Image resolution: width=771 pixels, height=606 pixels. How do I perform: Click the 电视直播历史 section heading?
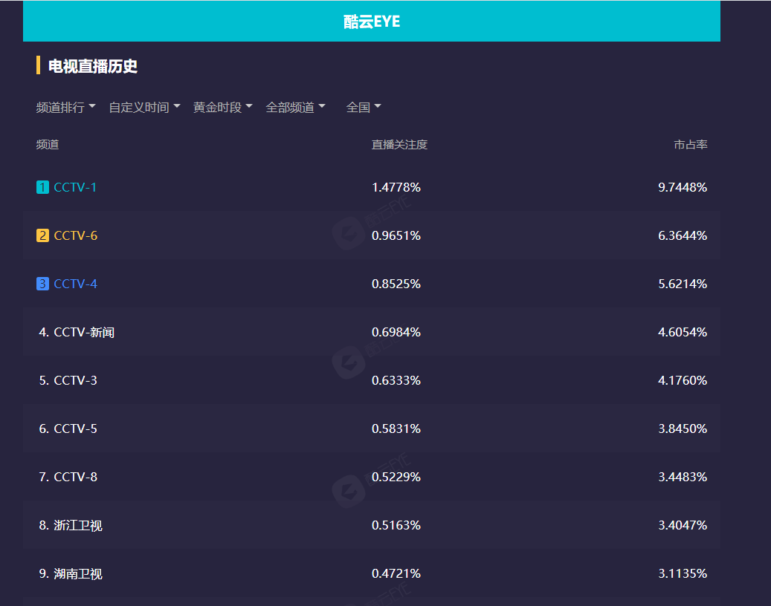[92, 66]
